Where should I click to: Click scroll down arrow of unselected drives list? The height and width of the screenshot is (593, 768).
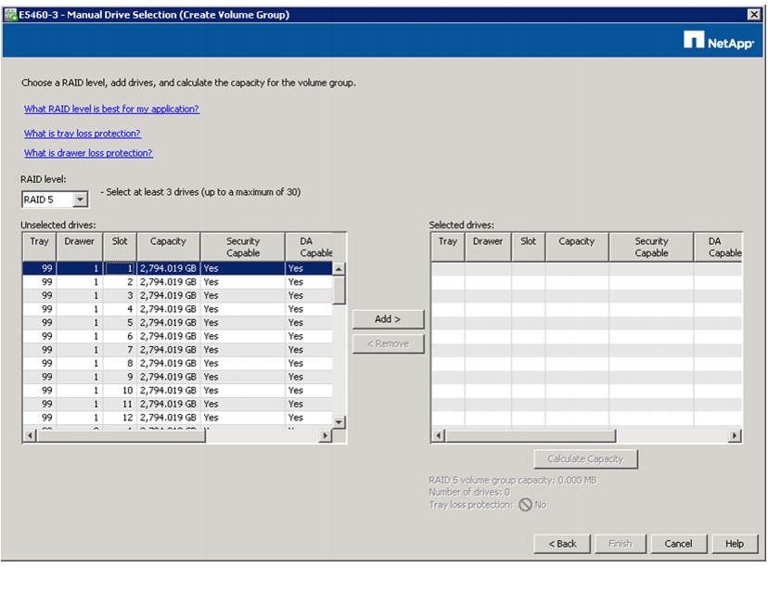[x=339, y=421]
